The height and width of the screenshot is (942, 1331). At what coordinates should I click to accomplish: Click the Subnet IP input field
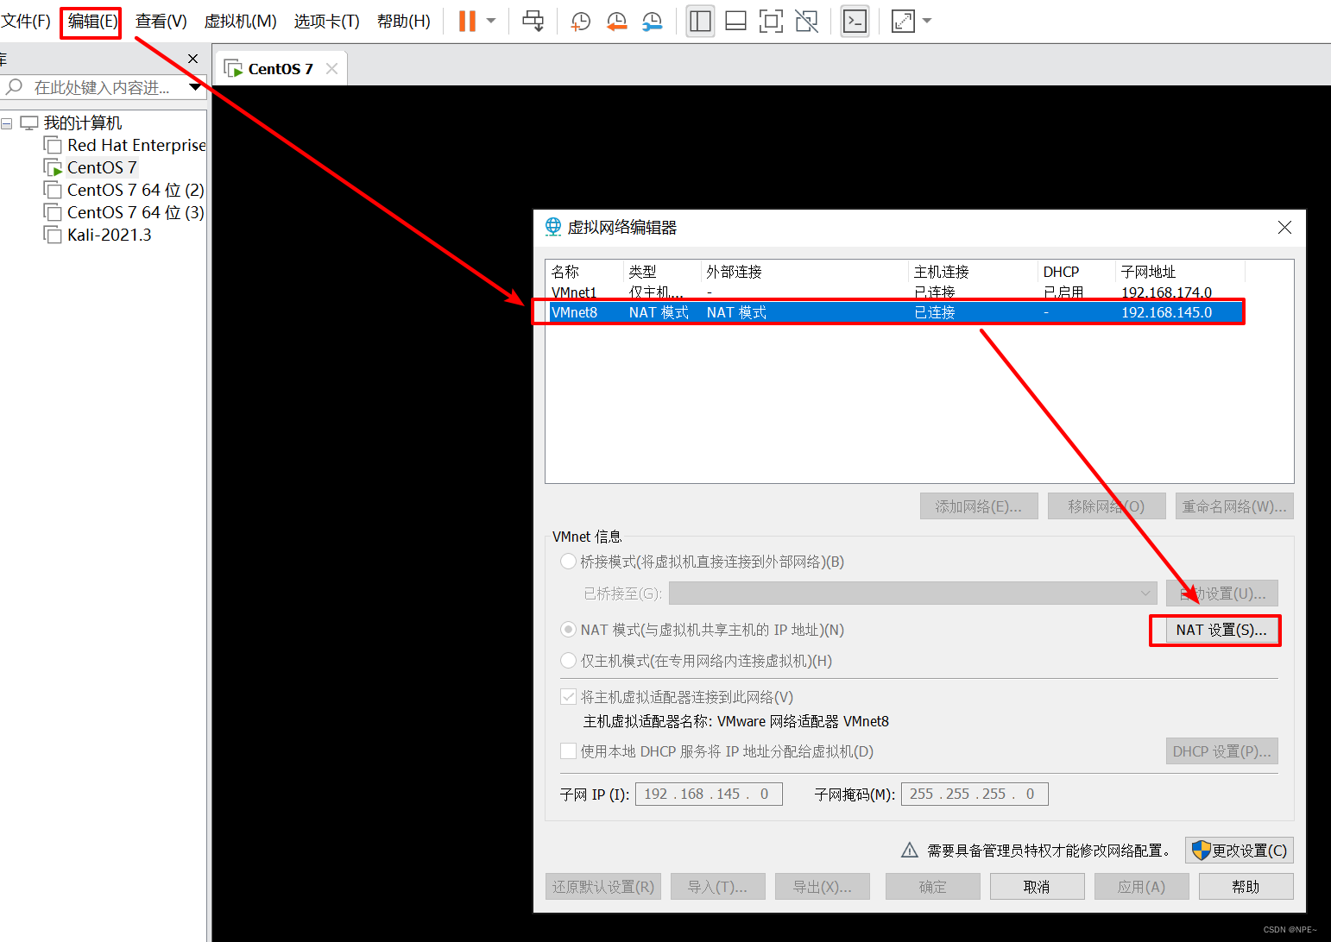pyautogui.click(x=709, y=794)
